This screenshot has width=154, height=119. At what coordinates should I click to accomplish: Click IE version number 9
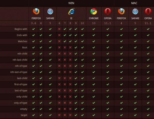(x=76, y=23)
